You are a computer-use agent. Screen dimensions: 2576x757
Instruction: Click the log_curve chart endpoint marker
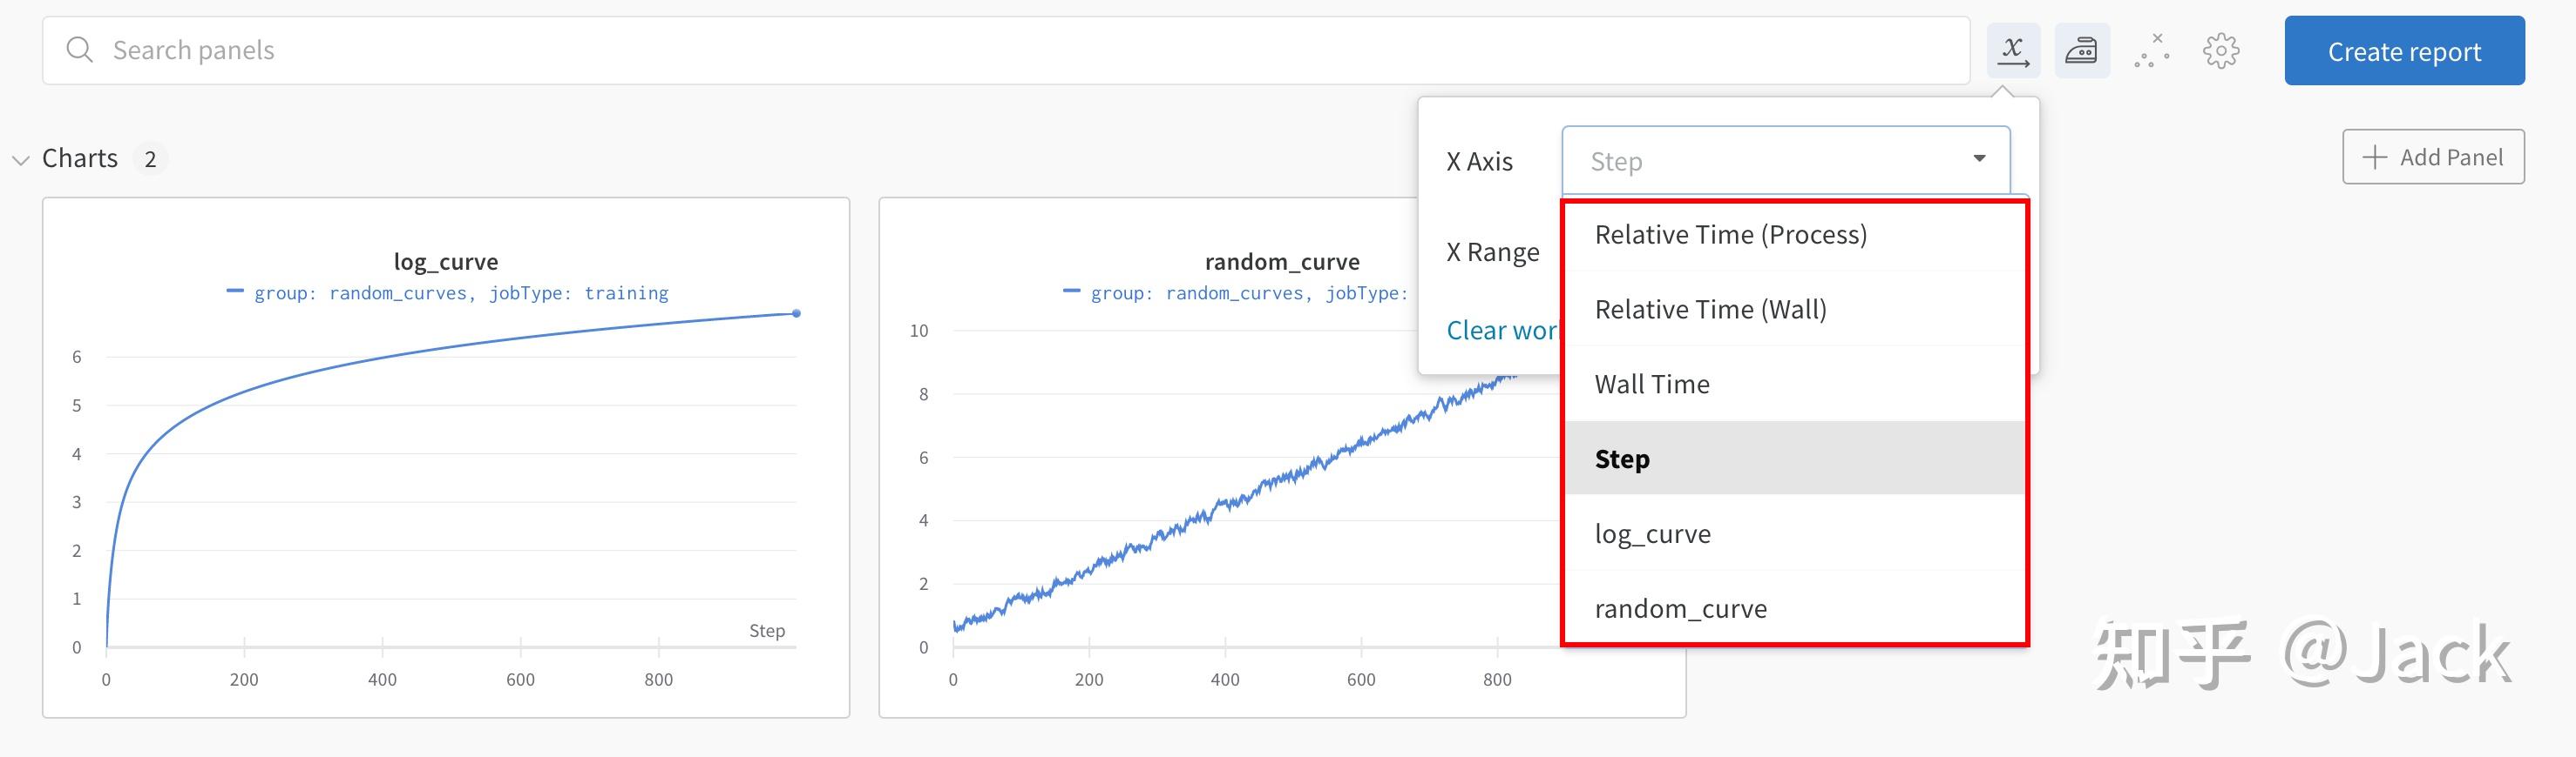796,313
